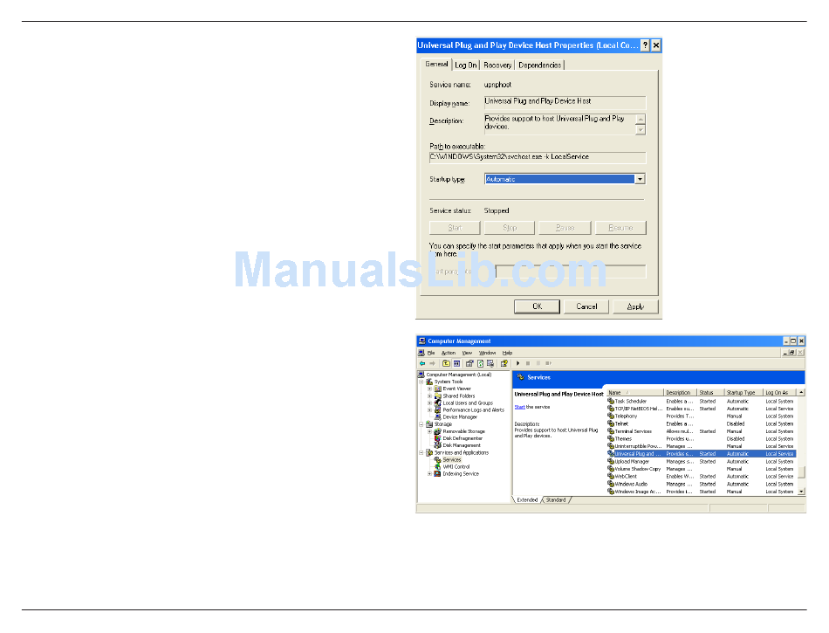Collapse the Services and Applications node

point(421,452)
